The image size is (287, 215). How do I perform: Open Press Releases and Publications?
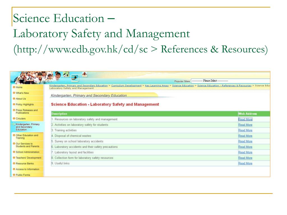[x=27, y=111]
